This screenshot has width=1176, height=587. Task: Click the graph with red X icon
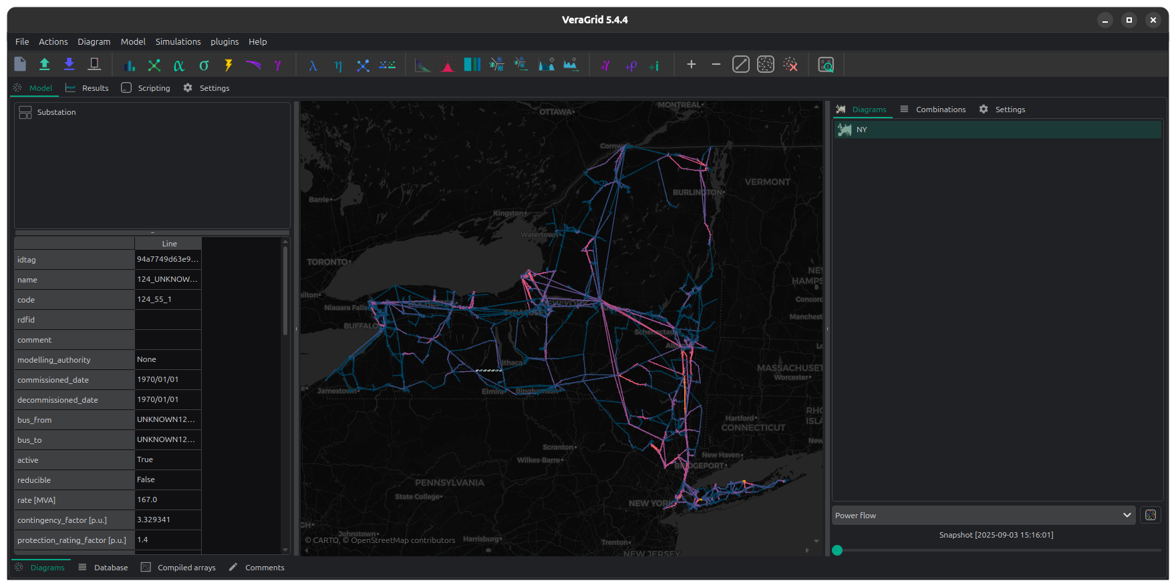pyautogui.click(x=790, y=65)
